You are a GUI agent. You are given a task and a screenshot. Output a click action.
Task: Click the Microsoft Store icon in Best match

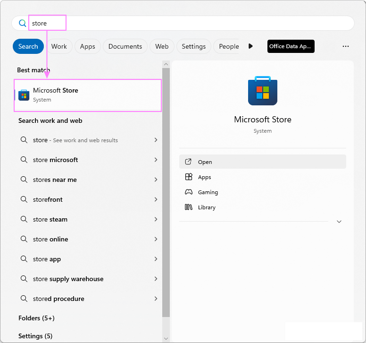point(24,95)
